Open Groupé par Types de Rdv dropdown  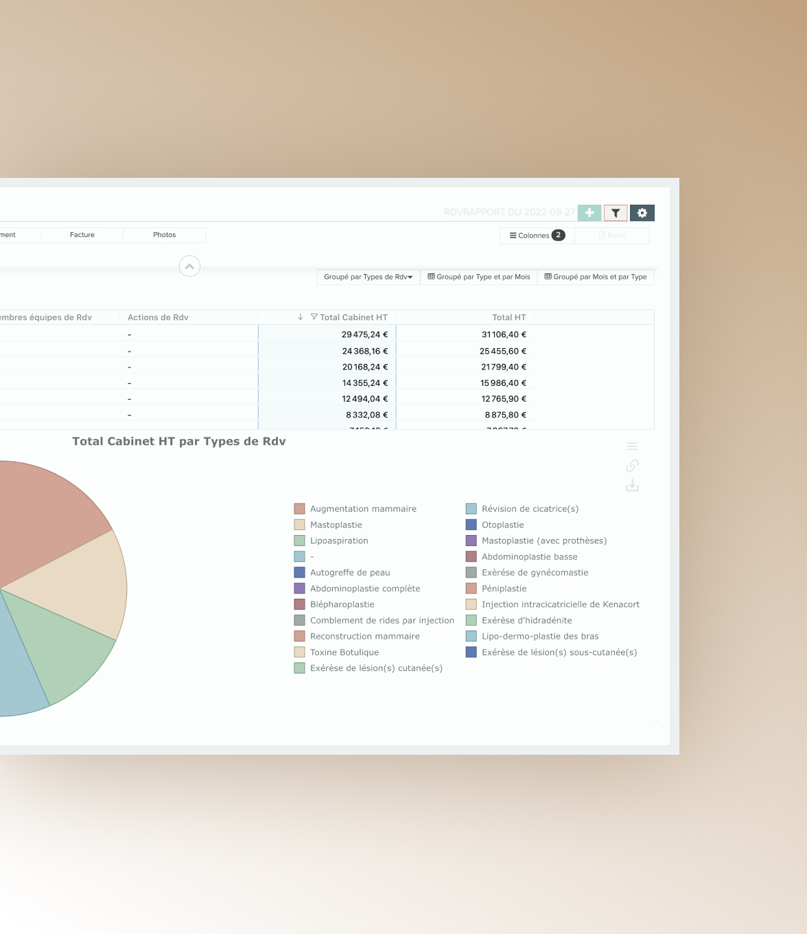pyautogui.click(x=368, y=277)
